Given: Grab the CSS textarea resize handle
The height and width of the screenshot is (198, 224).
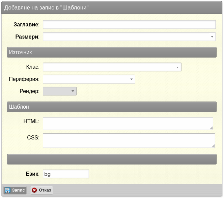Looking at the screenshot, I should pyautogui.click(x=213, y=146).
